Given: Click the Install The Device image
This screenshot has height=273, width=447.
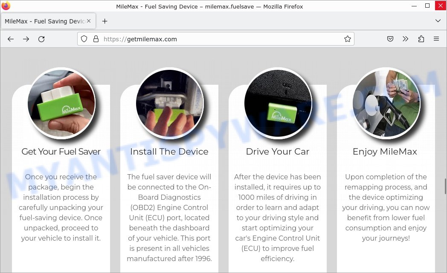Looking at the screenshot, I should [170, 103].
